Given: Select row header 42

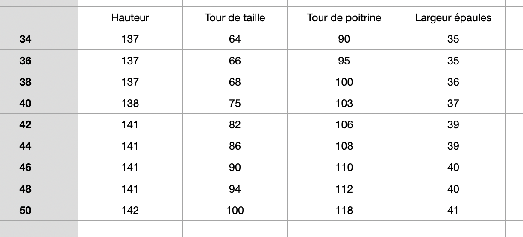Looking at the screenshot, I should (x=39, y=124).
